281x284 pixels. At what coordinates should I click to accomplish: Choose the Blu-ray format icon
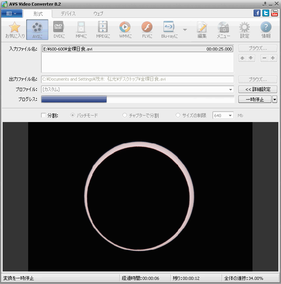169,30
